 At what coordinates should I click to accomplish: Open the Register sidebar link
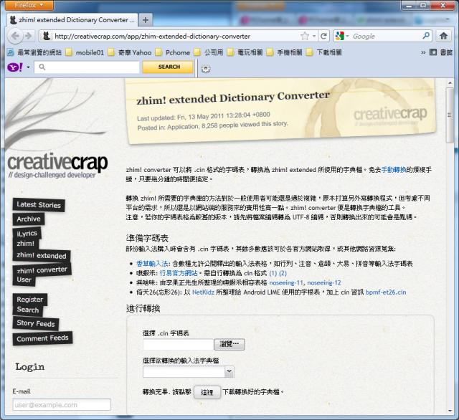[30, 300]
